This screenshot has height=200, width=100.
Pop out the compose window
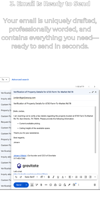tap(93, 92)
